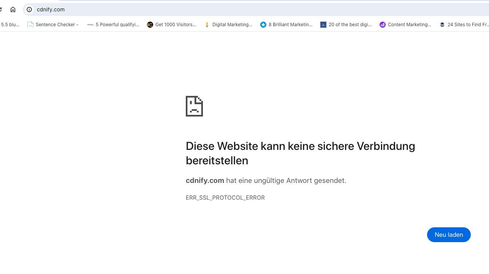Open the Content Marketing bookmark
This screenshot has width=489, height=274.
(405, 25)
